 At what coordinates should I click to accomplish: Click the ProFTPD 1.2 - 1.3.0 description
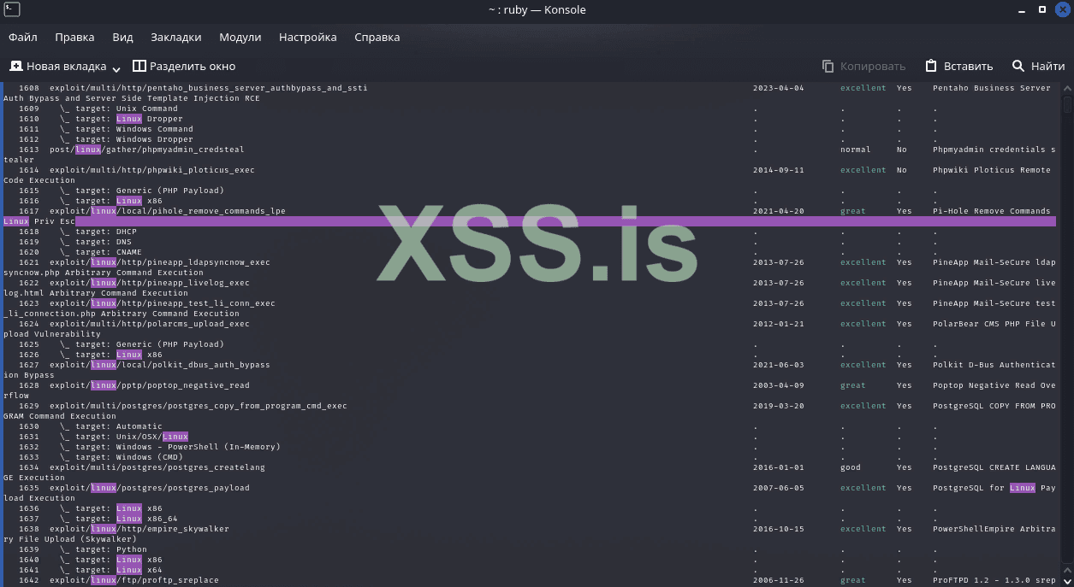click(x=994, y=580)
